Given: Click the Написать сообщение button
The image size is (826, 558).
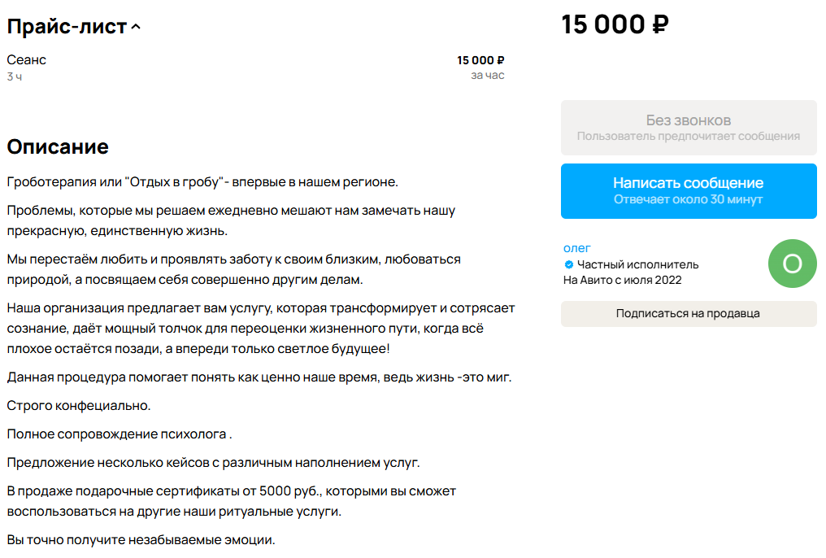Looking at the screenshot, I should click(x=688, y=185).
